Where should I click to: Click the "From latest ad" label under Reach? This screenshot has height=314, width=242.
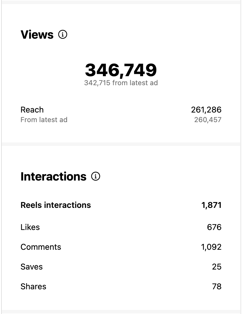pos(44,119)
